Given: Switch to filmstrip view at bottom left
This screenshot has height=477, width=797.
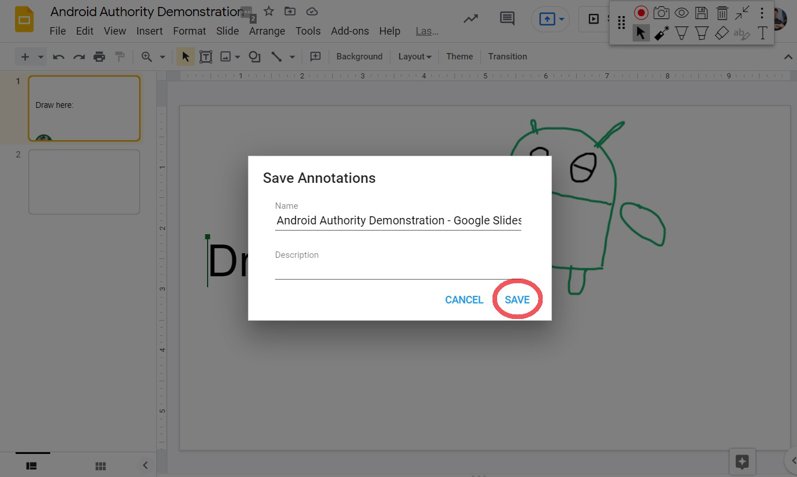Looking at the screenshot, I should 32,465.
